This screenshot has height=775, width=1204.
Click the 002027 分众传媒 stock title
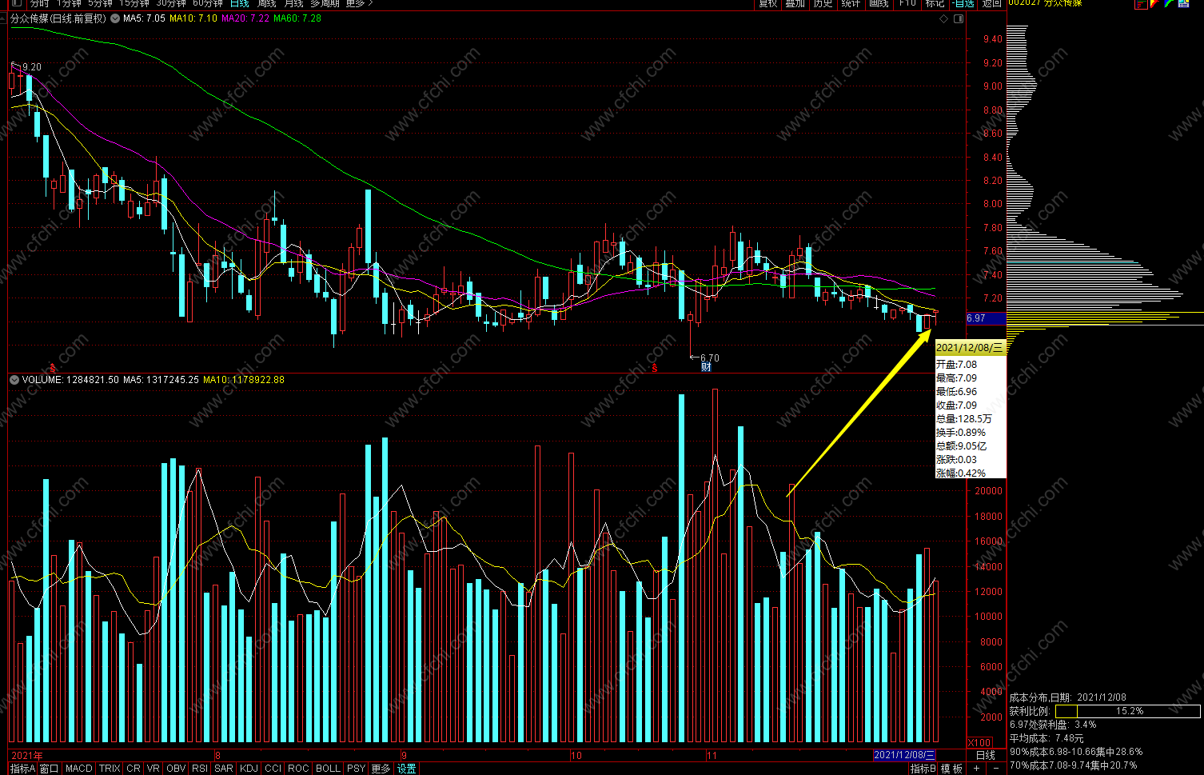click(1045, 3)
